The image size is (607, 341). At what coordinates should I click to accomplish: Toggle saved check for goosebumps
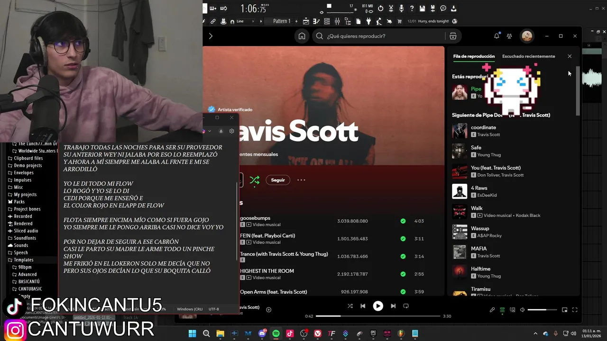tap(403, 221)
